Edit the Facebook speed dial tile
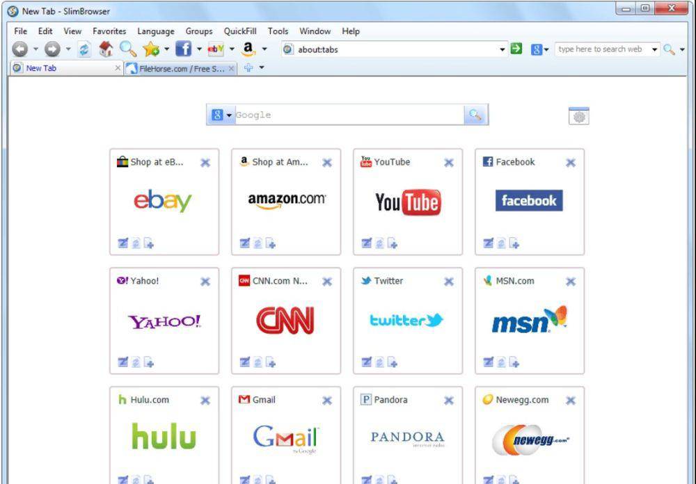 (x=489, y=243)
